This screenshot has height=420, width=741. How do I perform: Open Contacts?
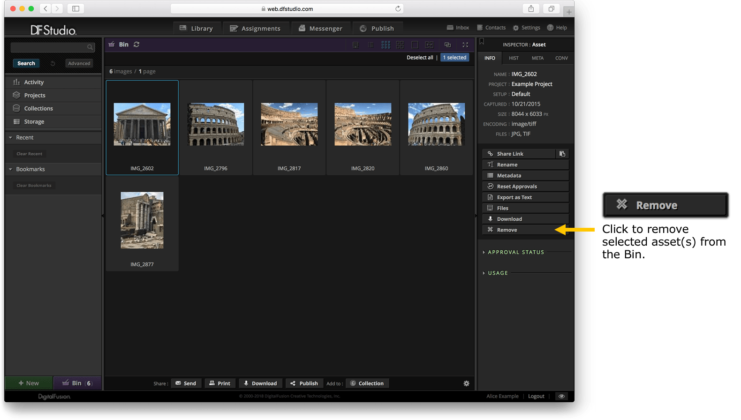click(491, 28)
